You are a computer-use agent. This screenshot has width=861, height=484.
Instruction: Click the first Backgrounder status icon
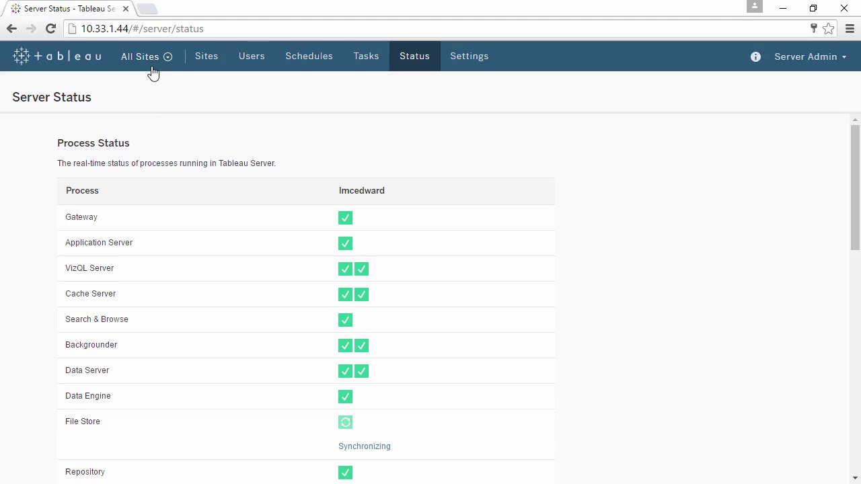345,346
